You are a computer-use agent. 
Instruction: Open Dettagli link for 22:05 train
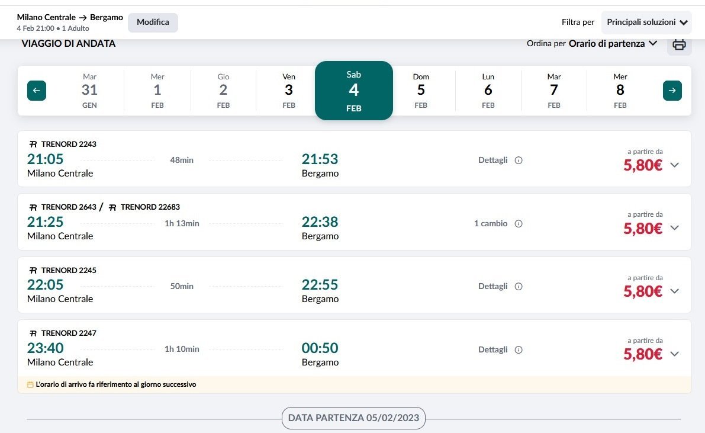492,287
